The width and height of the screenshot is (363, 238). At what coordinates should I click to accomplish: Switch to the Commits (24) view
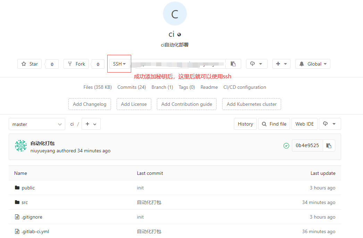[132, 87]
